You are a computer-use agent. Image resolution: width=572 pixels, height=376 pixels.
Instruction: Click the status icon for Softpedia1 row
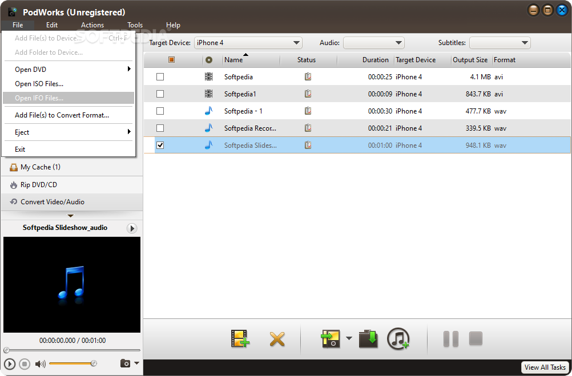[x=308, y=94]
